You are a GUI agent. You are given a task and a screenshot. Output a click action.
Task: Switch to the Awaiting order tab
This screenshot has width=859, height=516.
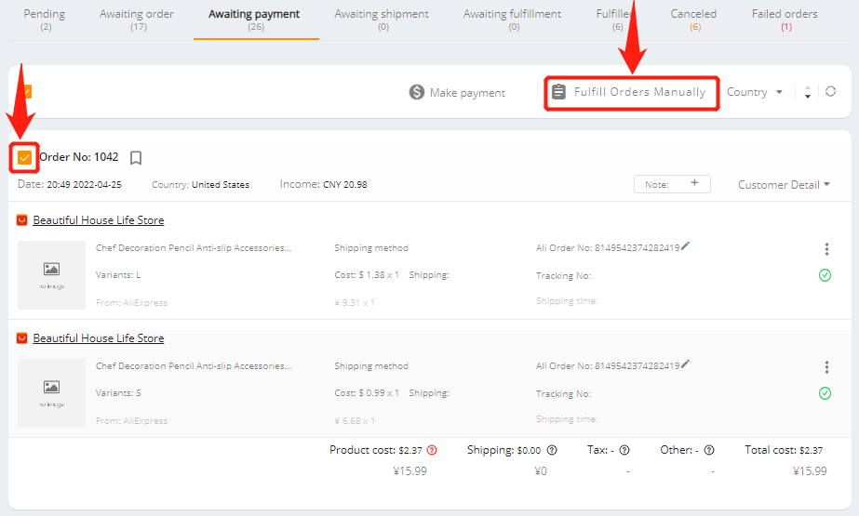point(138,20)
